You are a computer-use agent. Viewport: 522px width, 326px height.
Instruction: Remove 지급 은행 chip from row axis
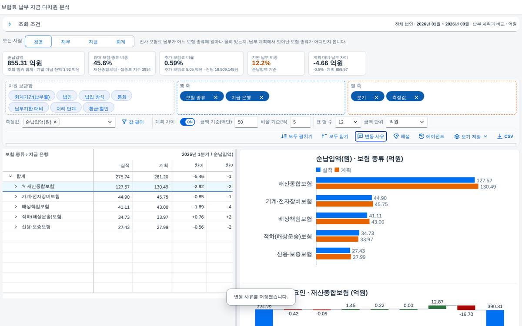[x=261, y=97]
